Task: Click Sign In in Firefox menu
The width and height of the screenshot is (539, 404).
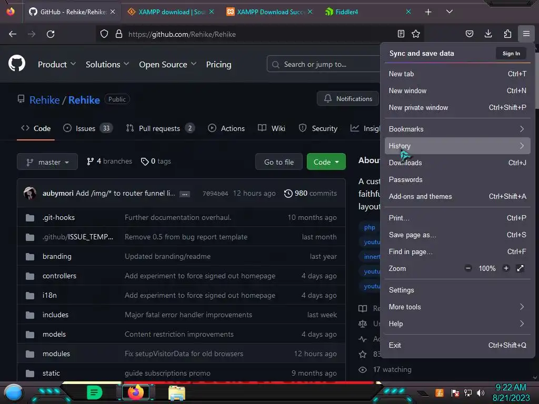Action: [511, 54]
